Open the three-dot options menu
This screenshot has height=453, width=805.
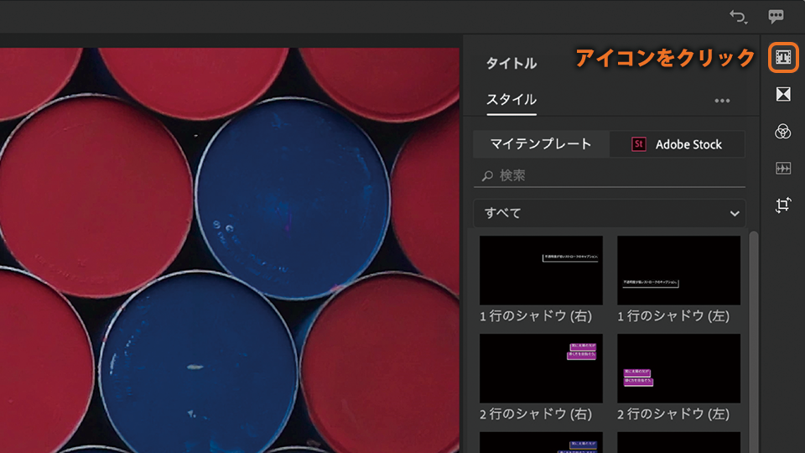coord(722,101)
